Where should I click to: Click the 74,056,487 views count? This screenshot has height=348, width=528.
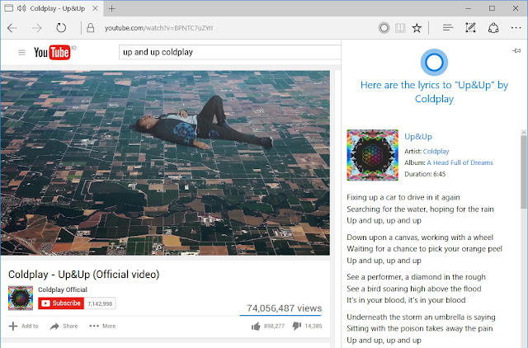pos(284,308)
